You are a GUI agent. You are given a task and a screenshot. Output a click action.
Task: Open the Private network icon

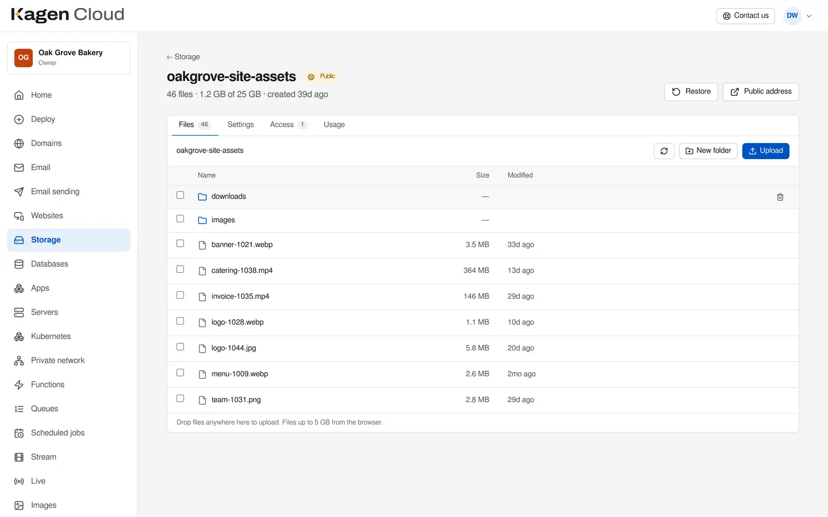coord(19,361)
